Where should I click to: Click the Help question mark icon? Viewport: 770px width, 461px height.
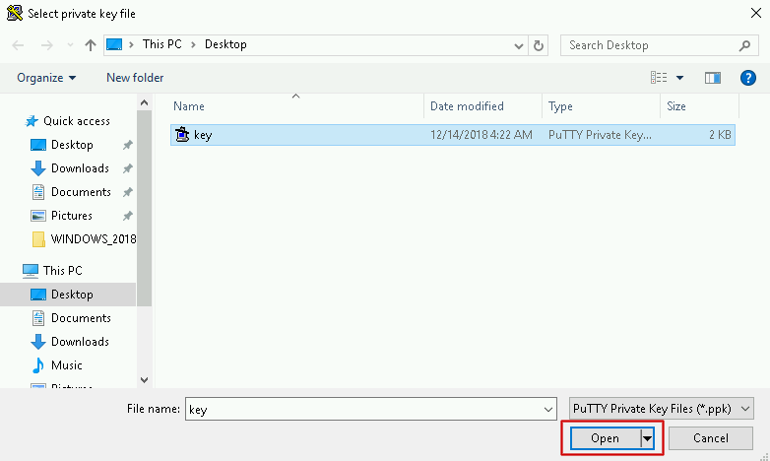(x=747, y=78)
